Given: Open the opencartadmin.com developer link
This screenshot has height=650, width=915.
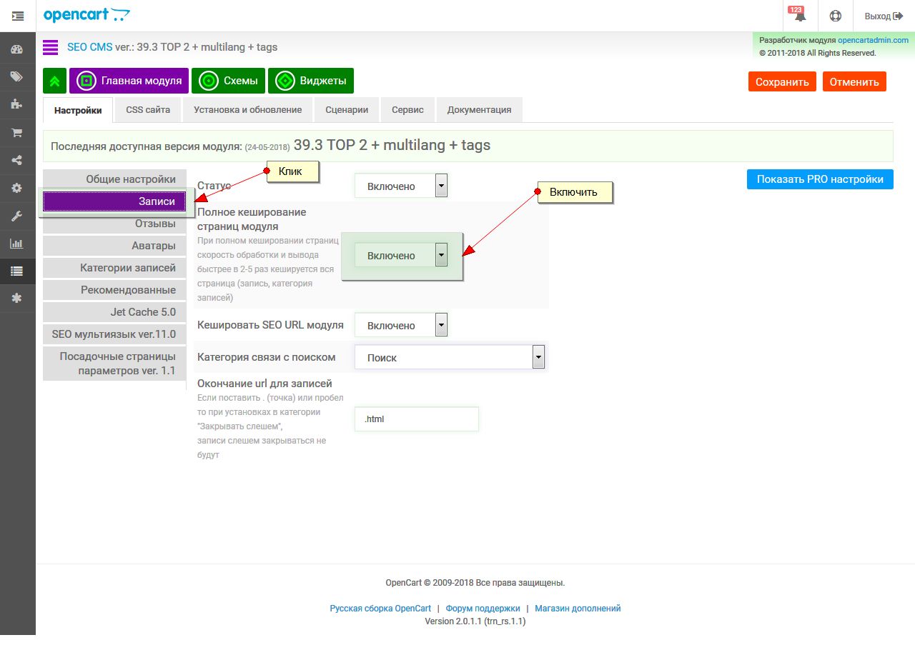Looking at the screenshot, I should 874,41.
